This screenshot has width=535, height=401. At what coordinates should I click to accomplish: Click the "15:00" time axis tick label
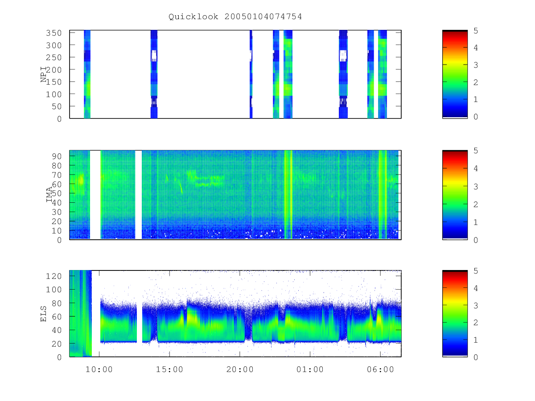tap(169, 369)
